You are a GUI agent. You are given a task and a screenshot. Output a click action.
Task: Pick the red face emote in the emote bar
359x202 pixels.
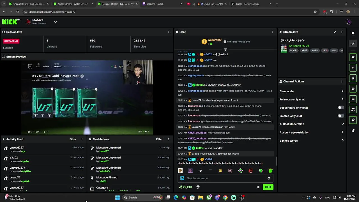coord(250,171)
